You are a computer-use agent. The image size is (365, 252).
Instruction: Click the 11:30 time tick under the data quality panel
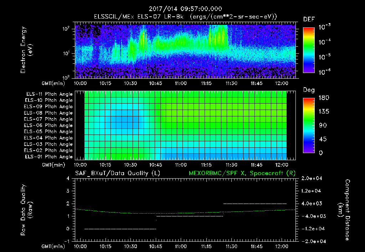231,246
